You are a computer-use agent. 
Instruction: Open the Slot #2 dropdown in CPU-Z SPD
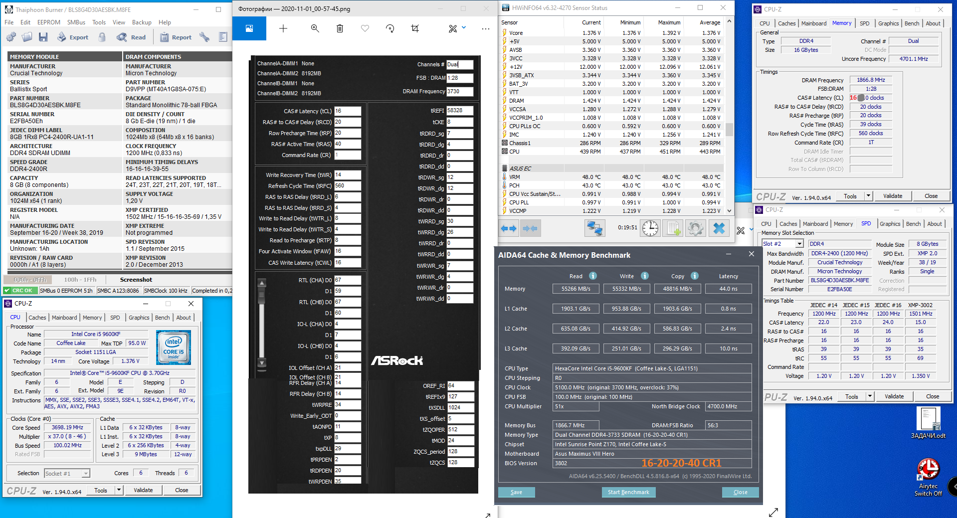pyautogui.click(x=800, y=244)
